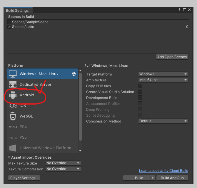Toggle Copy PDB files checkbox

(x=140, y=86)
